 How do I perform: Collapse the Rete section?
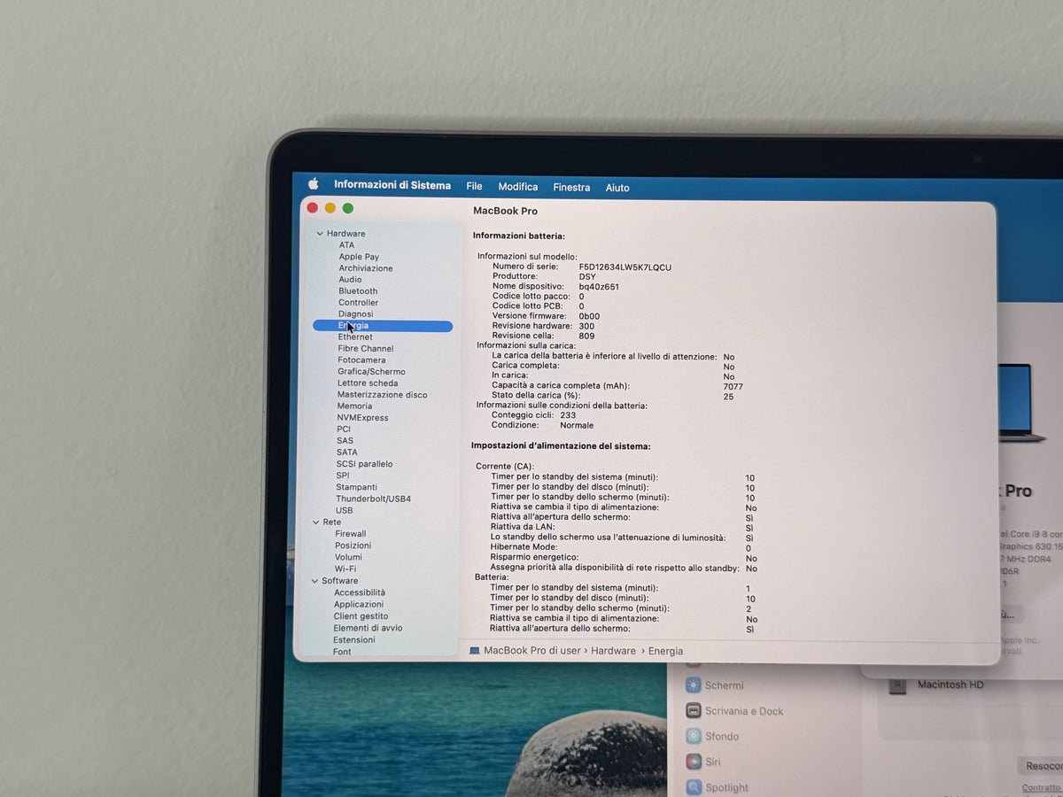coord(314,522)
